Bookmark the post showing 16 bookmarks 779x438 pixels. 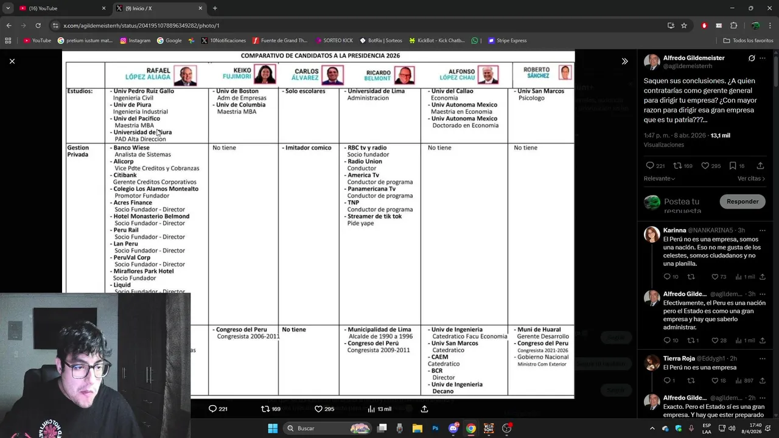pos(737,165)
